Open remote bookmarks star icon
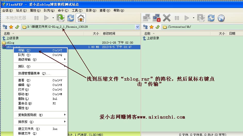The height and width of the screenshot is (136, 243). pos(152,27)
